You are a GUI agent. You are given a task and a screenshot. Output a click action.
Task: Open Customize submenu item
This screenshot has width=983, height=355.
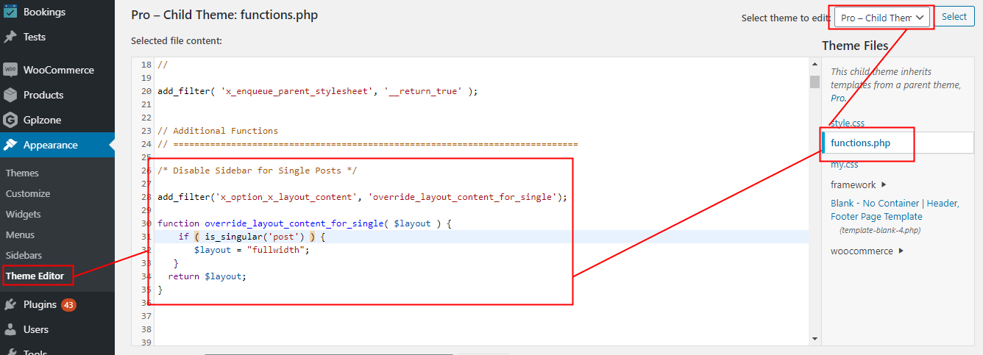pyautogui.click(x=28, y=193)
